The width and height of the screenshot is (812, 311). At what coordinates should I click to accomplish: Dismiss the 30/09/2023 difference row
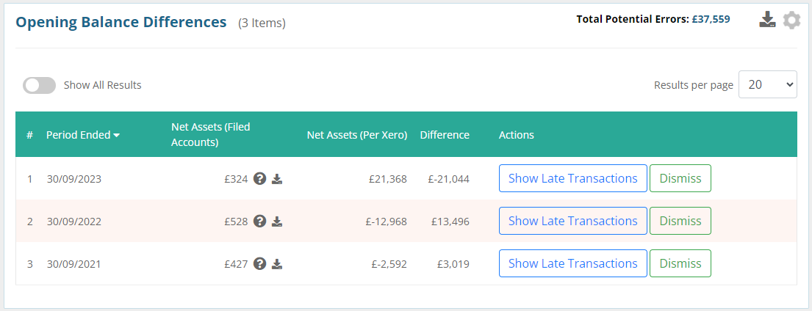pyautogui.click(x=680, y=178)
